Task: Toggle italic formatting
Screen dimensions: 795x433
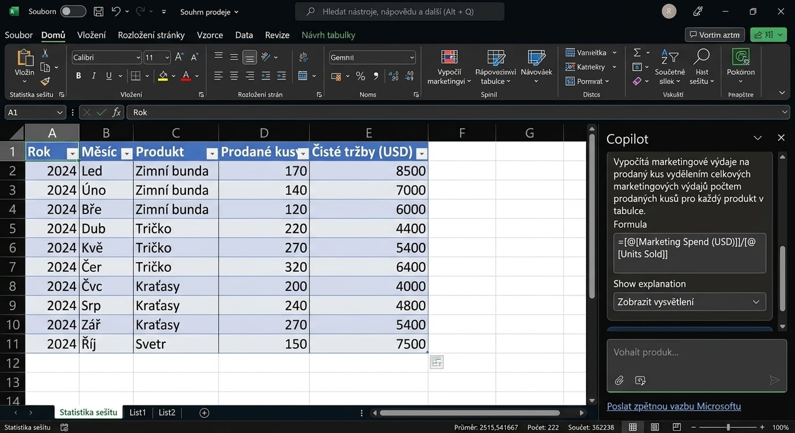Action: [94, 76]
